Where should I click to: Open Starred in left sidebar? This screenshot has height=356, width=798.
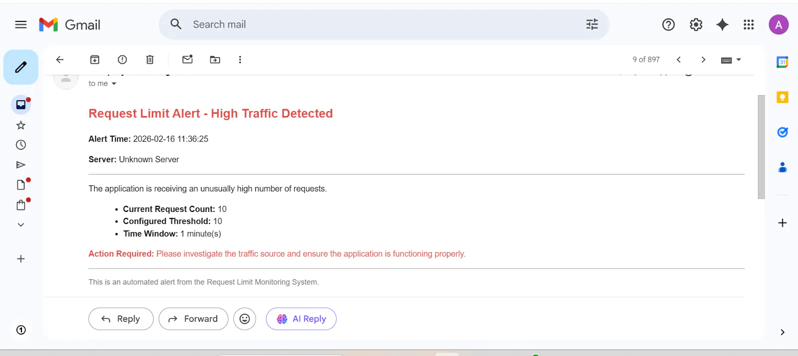[21, 125]
